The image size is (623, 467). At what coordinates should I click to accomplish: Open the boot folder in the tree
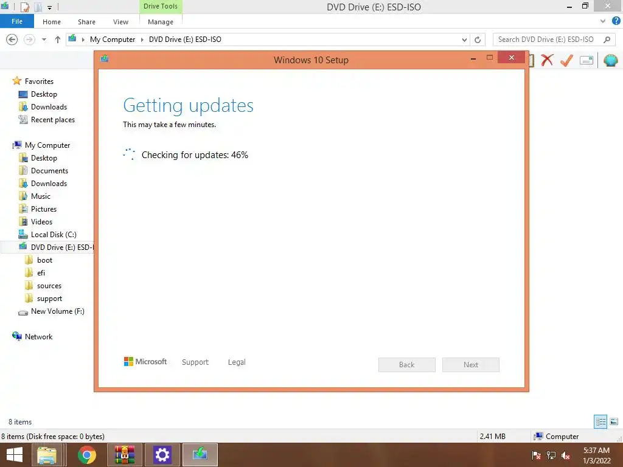click(44, 260)
